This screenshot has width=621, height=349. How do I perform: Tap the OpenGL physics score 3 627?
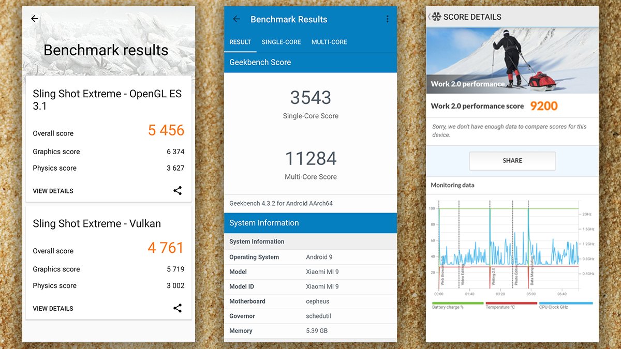tap(175, 168)
